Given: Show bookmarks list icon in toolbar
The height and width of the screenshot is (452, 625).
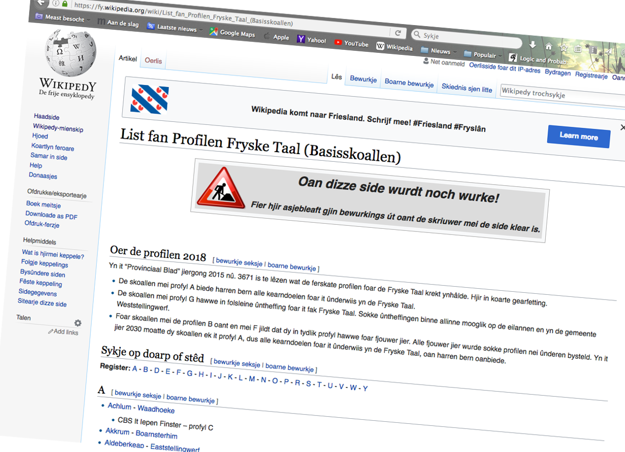Looking at the screenshot, I should tap(578, 49).
